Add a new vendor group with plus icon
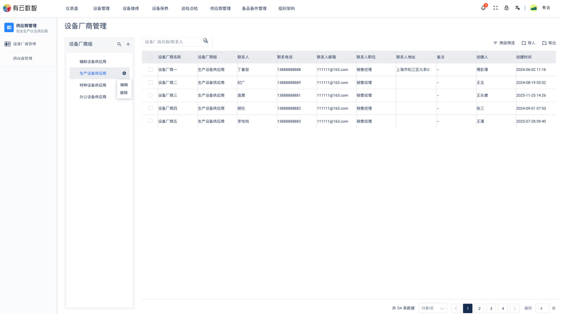Viewport: 561px width, 314px height. 128,44
